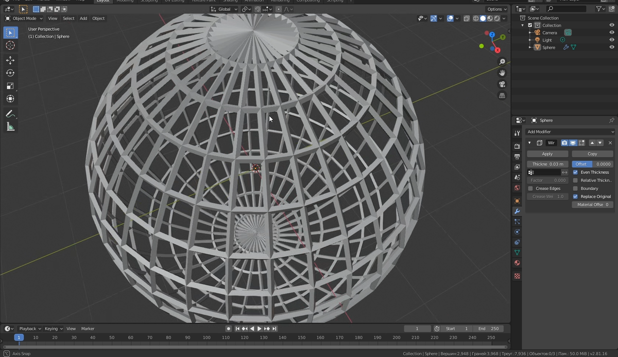Open the Add Modifier dropdown
618x357 pixels.
click(x=570, y=132)
